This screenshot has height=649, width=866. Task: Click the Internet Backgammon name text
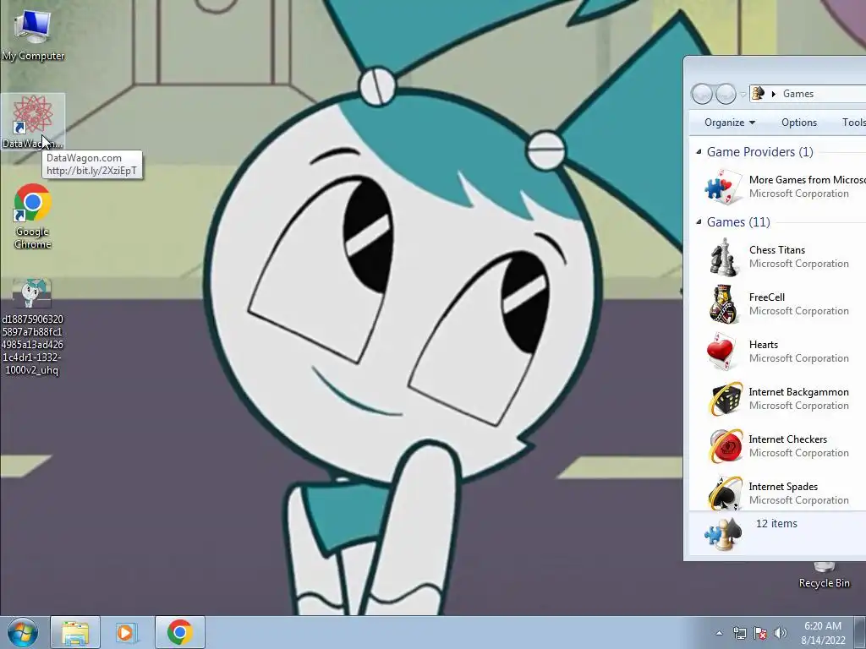798,392
